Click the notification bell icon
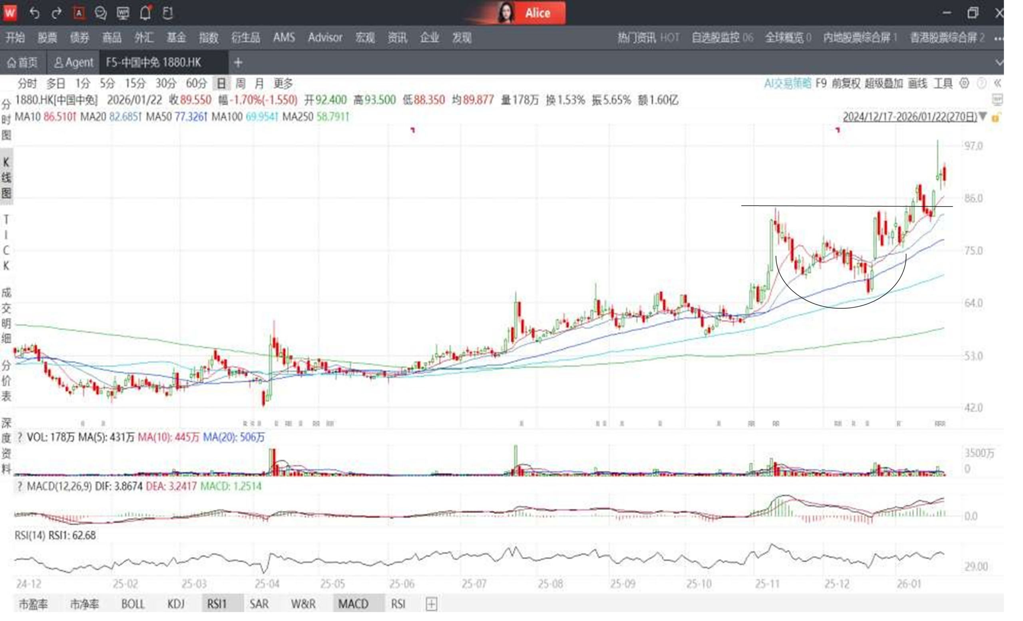 point(145,13)
